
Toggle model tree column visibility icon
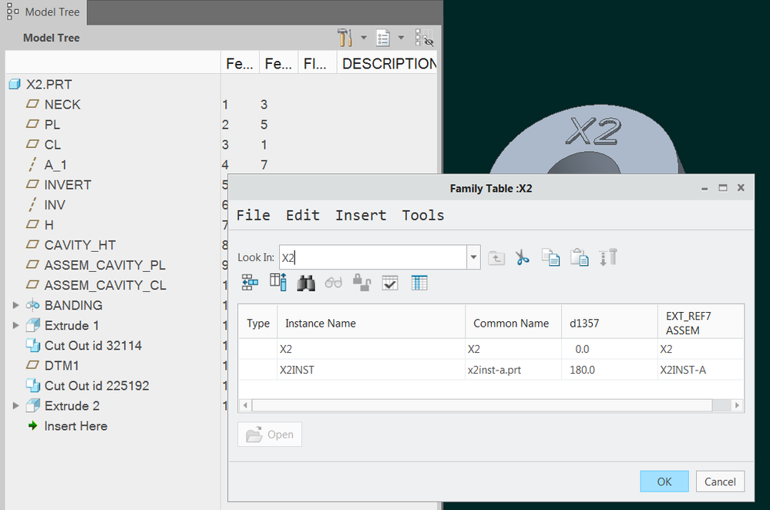424,38
